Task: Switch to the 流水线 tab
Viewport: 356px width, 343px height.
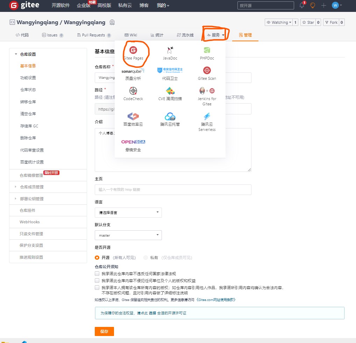Action: (x=185, y=35)
